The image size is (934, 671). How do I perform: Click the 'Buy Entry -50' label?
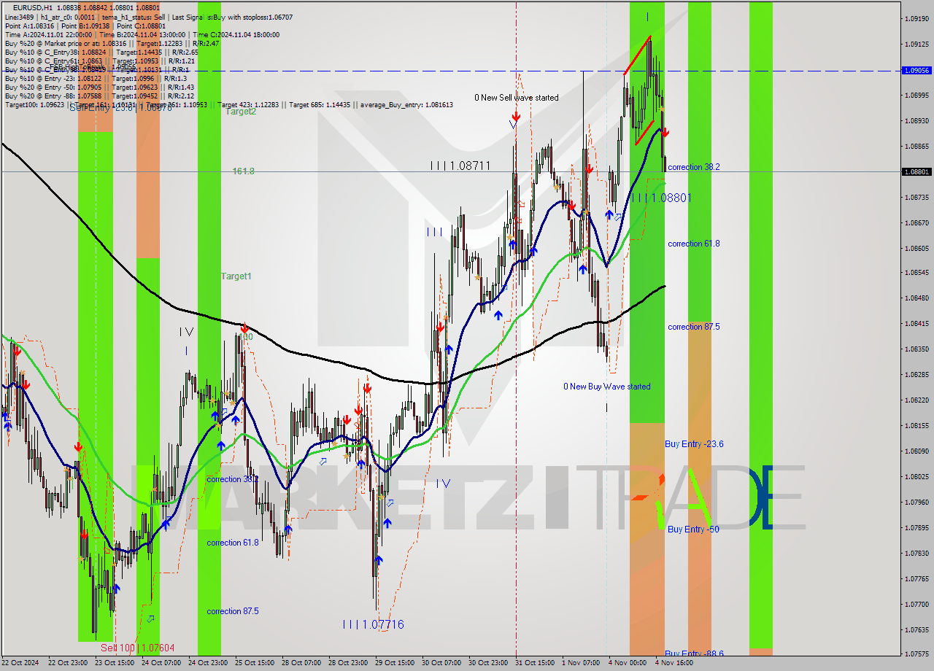(693, 530)
